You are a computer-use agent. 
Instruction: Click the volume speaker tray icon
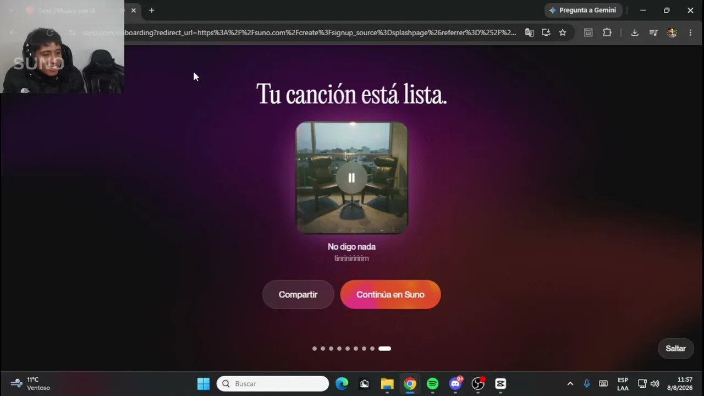(654, 383)
